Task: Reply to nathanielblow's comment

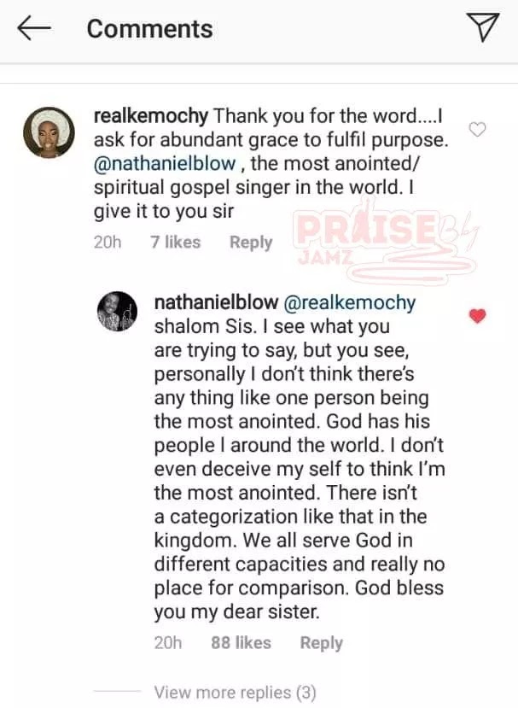Action: pyautogui.click(x=321, y=643)
